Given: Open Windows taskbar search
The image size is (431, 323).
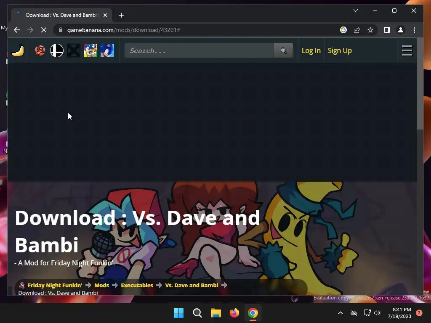Looking at the screenshot, I should (197, 313).
